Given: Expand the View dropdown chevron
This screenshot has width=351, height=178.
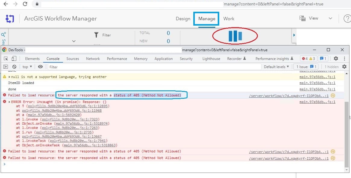Looking at the screenshot, I should point(330,18).
